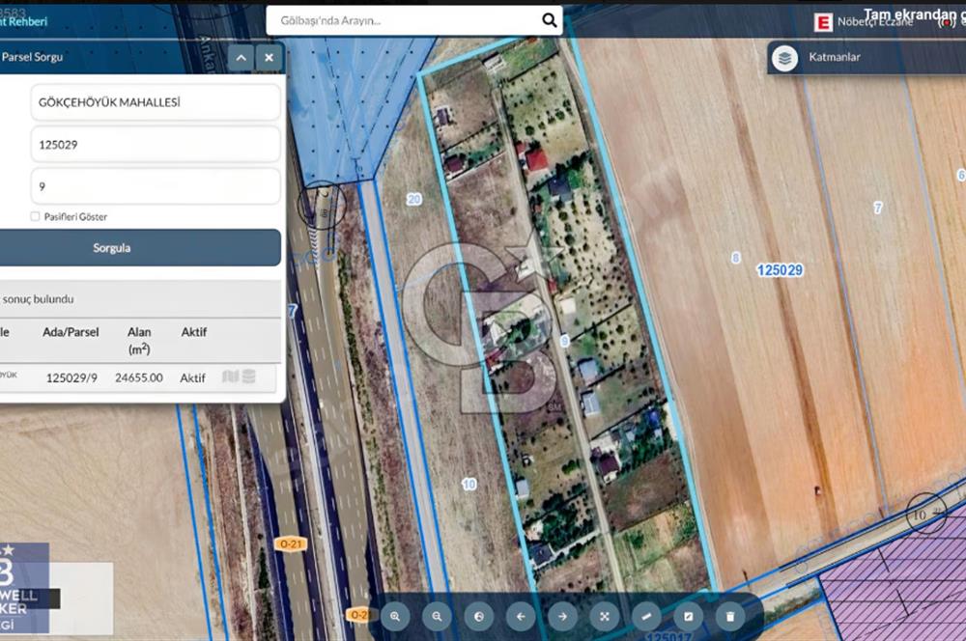The image size is (966, 641).
Task: Click the Aktif status in result row
Action: pos(192,378)
